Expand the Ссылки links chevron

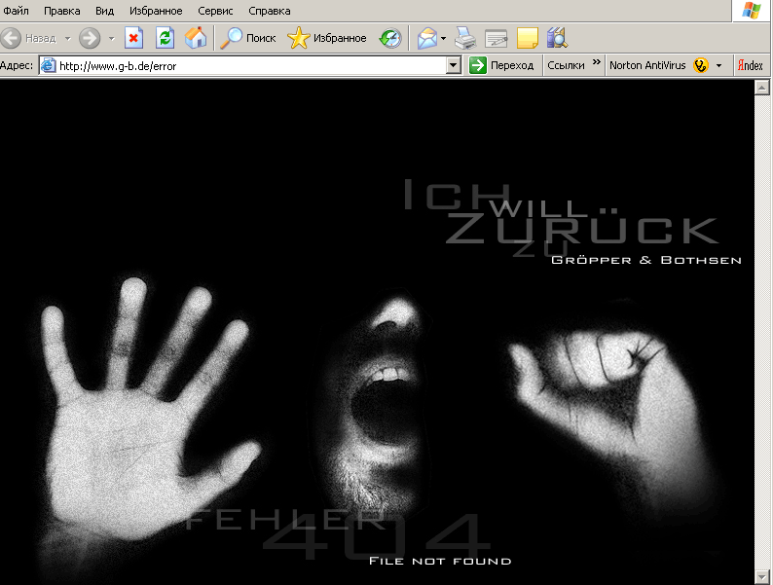pyautogui.click(x=596, y=62)
